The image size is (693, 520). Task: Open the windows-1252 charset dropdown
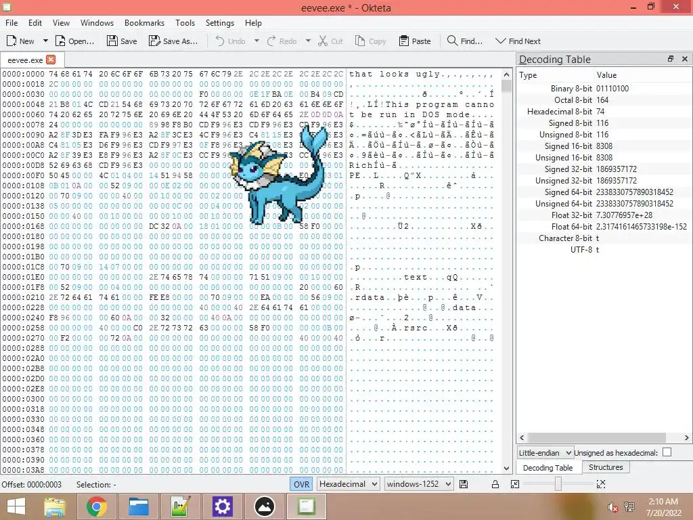(419, 484)
